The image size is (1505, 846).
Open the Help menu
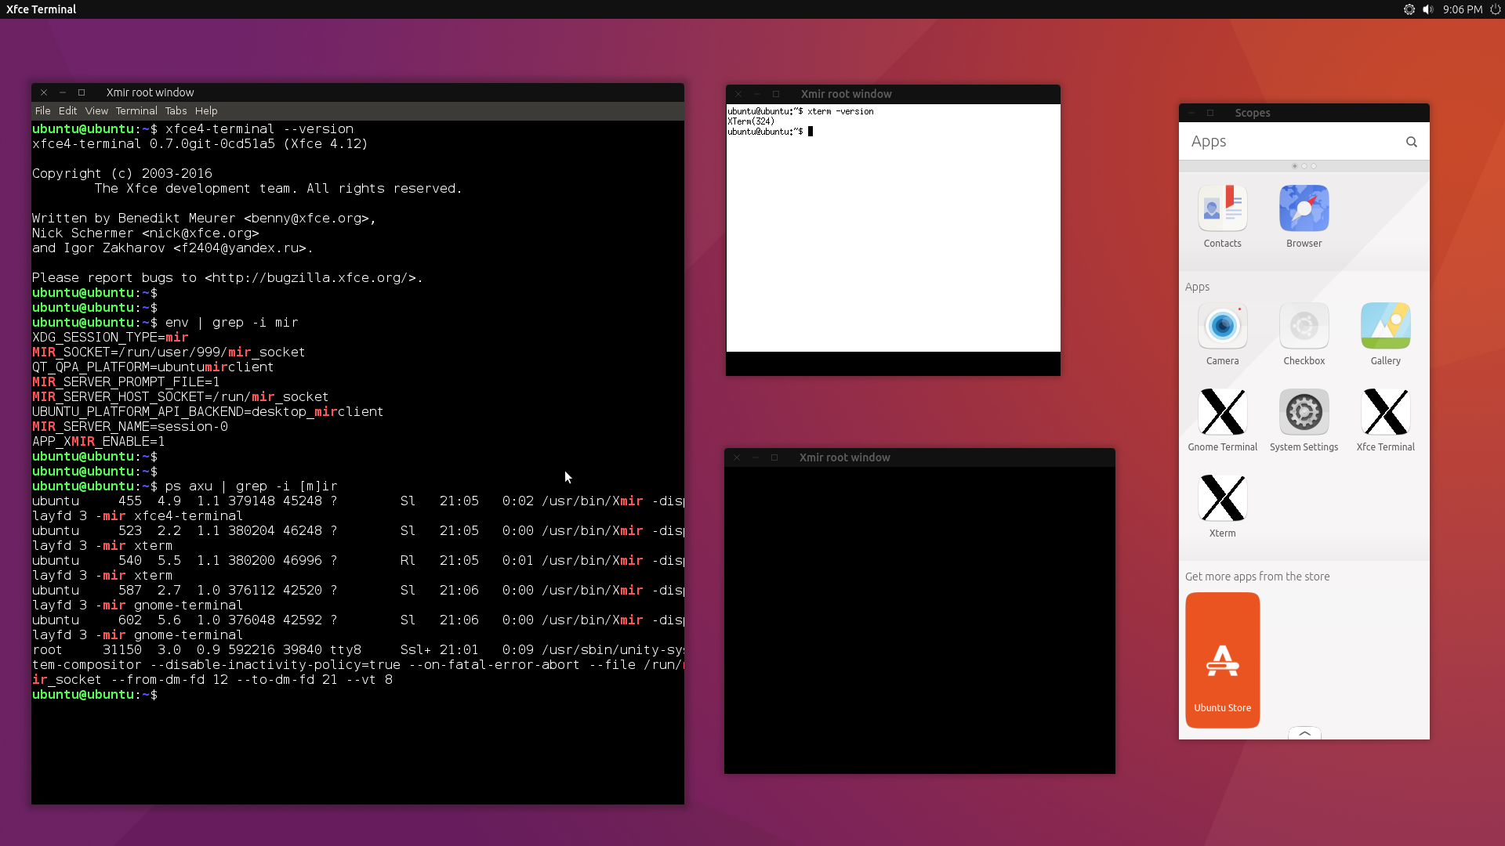(206, 111)
